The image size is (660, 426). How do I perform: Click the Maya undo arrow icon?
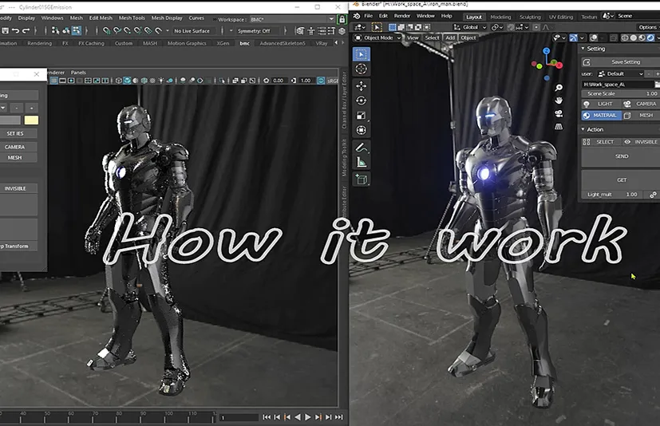[x=16, y=31]
